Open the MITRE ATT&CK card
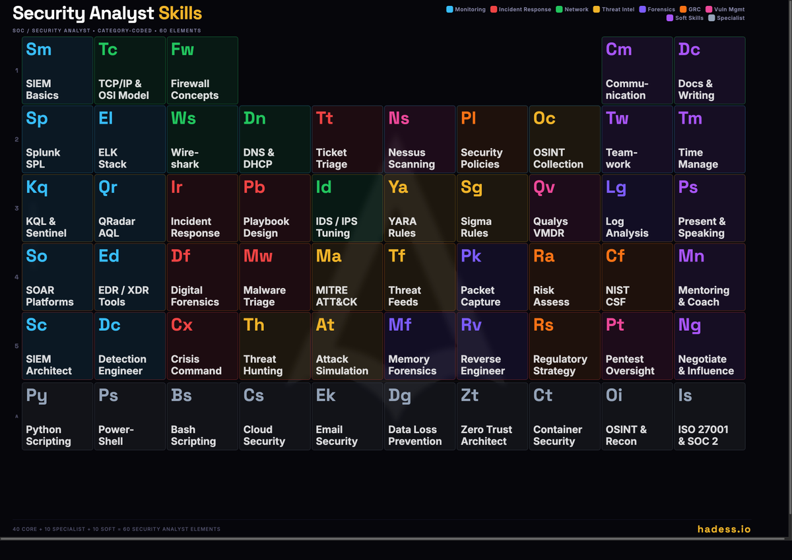This screenshot has width=792, height=560. pos(348,277)
